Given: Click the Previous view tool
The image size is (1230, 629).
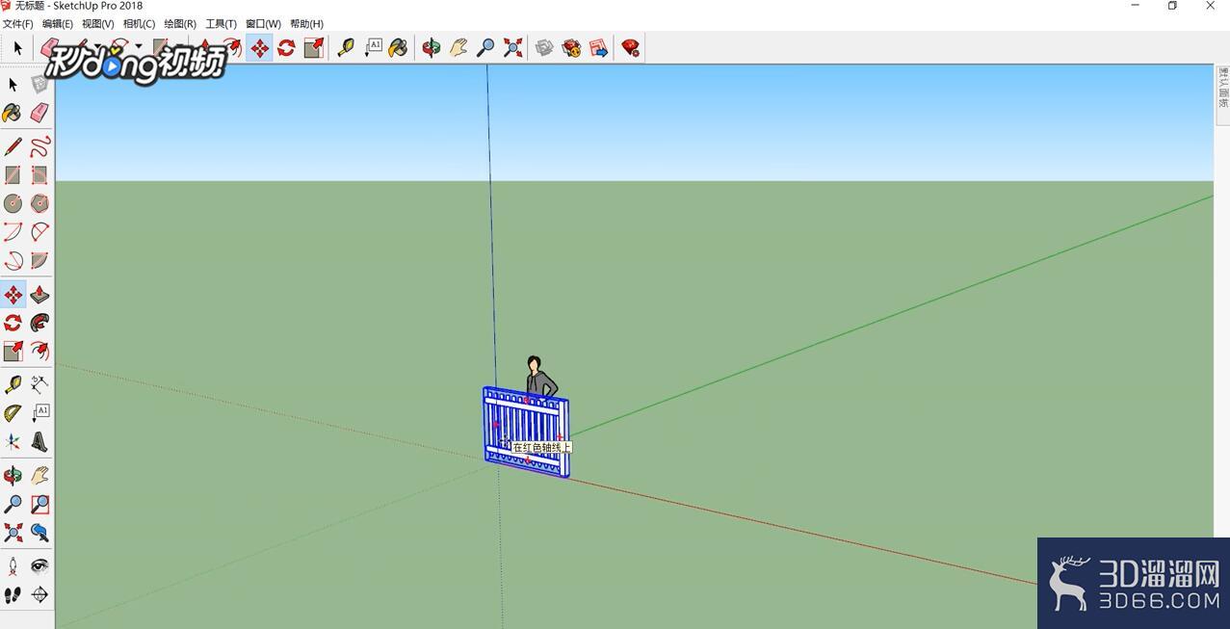Looking at the screenshot, I should [39, 533].
